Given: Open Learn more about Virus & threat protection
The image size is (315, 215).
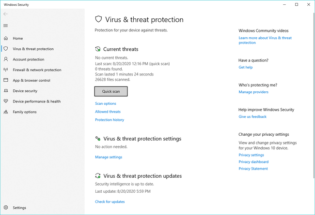Looking at the screenshot, I should pyautogui.click(x=265, y=40).
